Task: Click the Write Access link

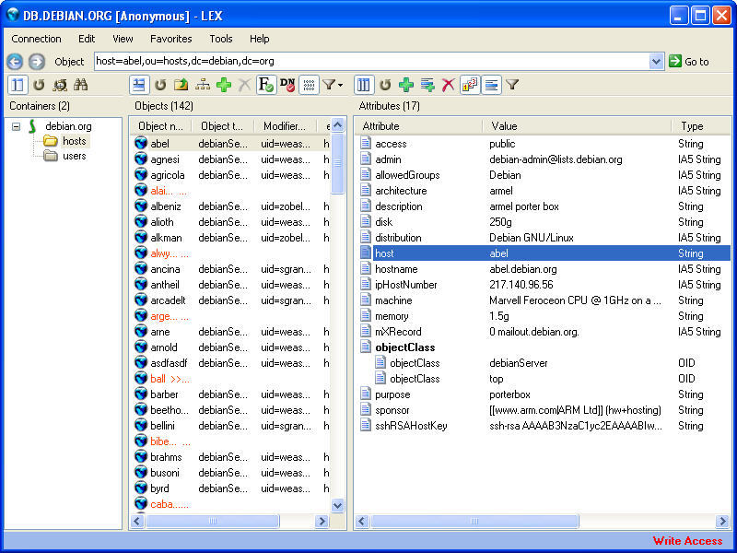Action: [x=687, y=541]
